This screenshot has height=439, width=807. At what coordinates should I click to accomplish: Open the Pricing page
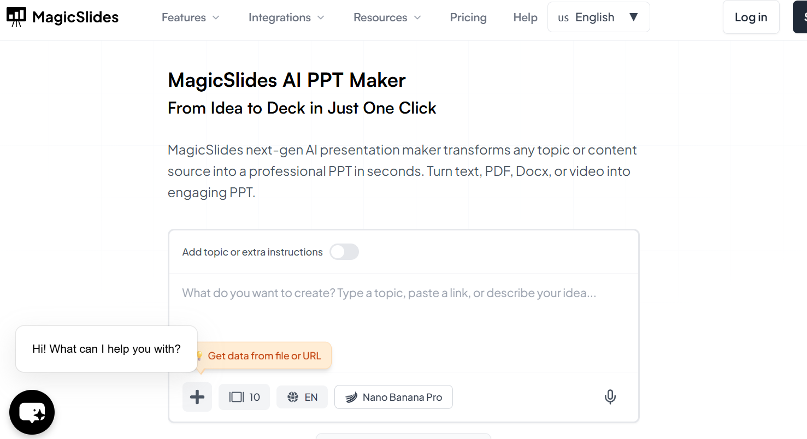[468, 17]
